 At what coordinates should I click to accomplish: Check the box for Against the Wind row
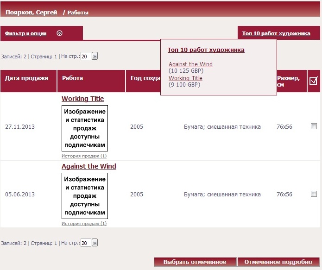tap(314, 194)
